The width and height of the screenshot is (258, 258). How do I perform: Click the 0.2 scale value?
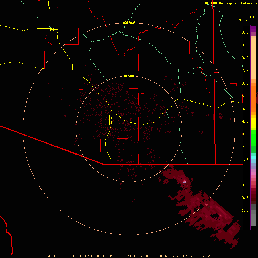[245, 185]
